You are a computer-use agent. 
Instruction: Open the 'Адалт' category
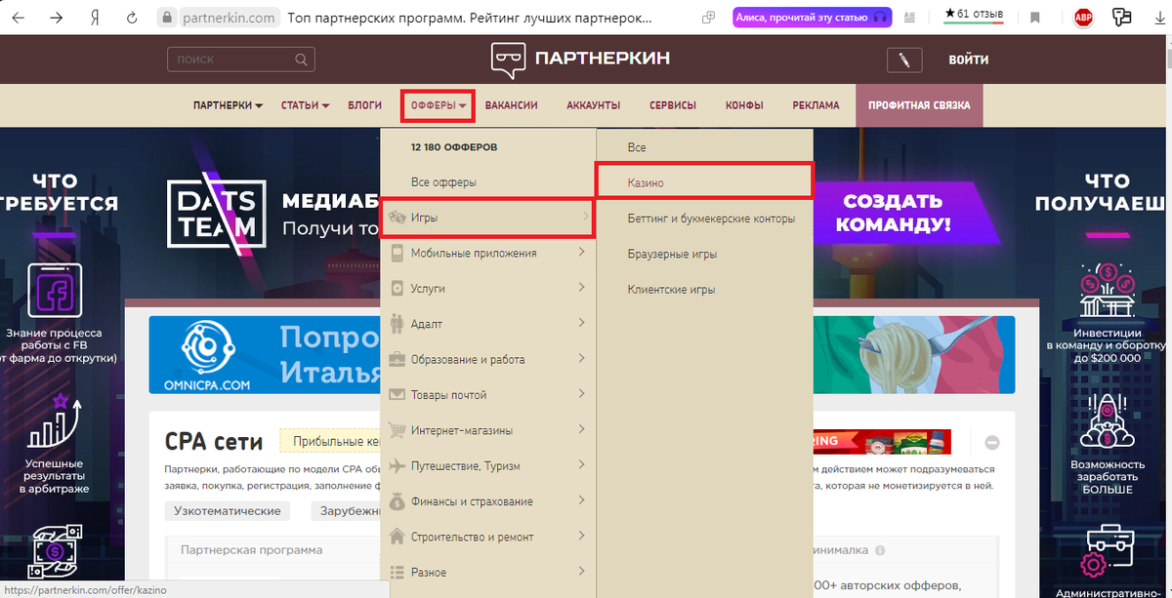(427, 324)
